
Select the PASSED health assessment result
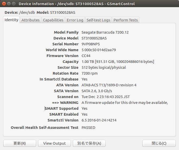point(88,128)
